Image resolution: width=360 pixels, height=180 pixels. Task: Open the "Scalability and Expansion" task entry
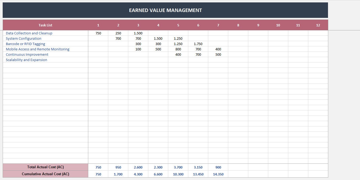(27, 60)
